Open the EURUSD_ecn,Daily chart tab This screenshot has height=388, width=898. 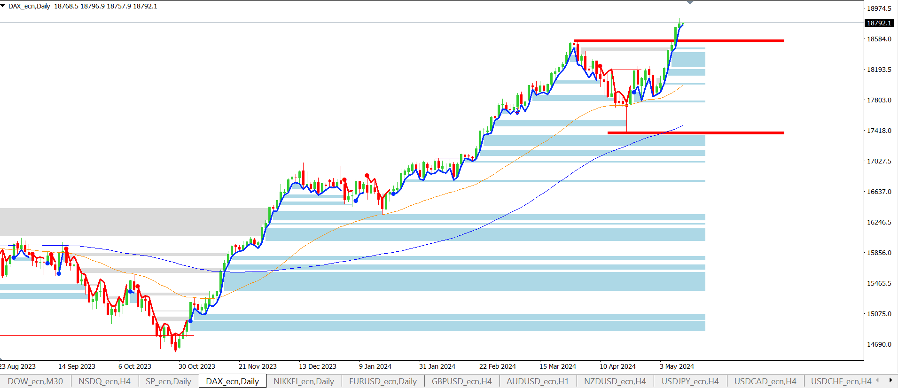pos(383,381)
